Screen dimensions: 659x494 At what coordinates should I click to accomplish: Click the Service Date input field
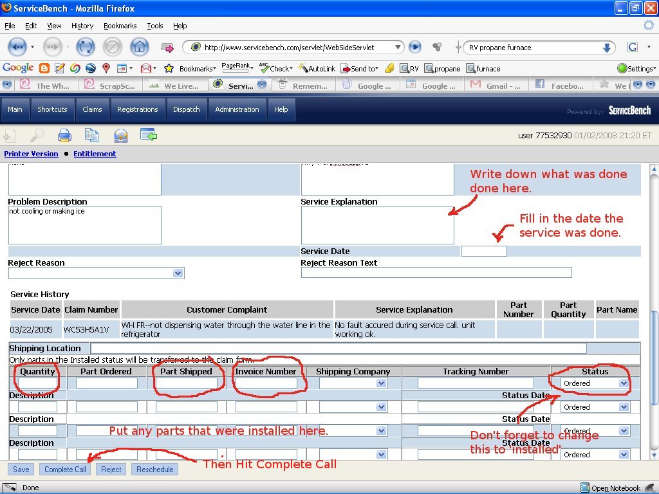click(x=484, y=252)
